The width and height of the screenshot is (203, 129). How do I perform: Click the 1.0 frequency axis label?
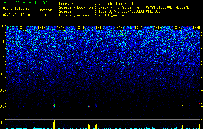(x=3, y=58)
